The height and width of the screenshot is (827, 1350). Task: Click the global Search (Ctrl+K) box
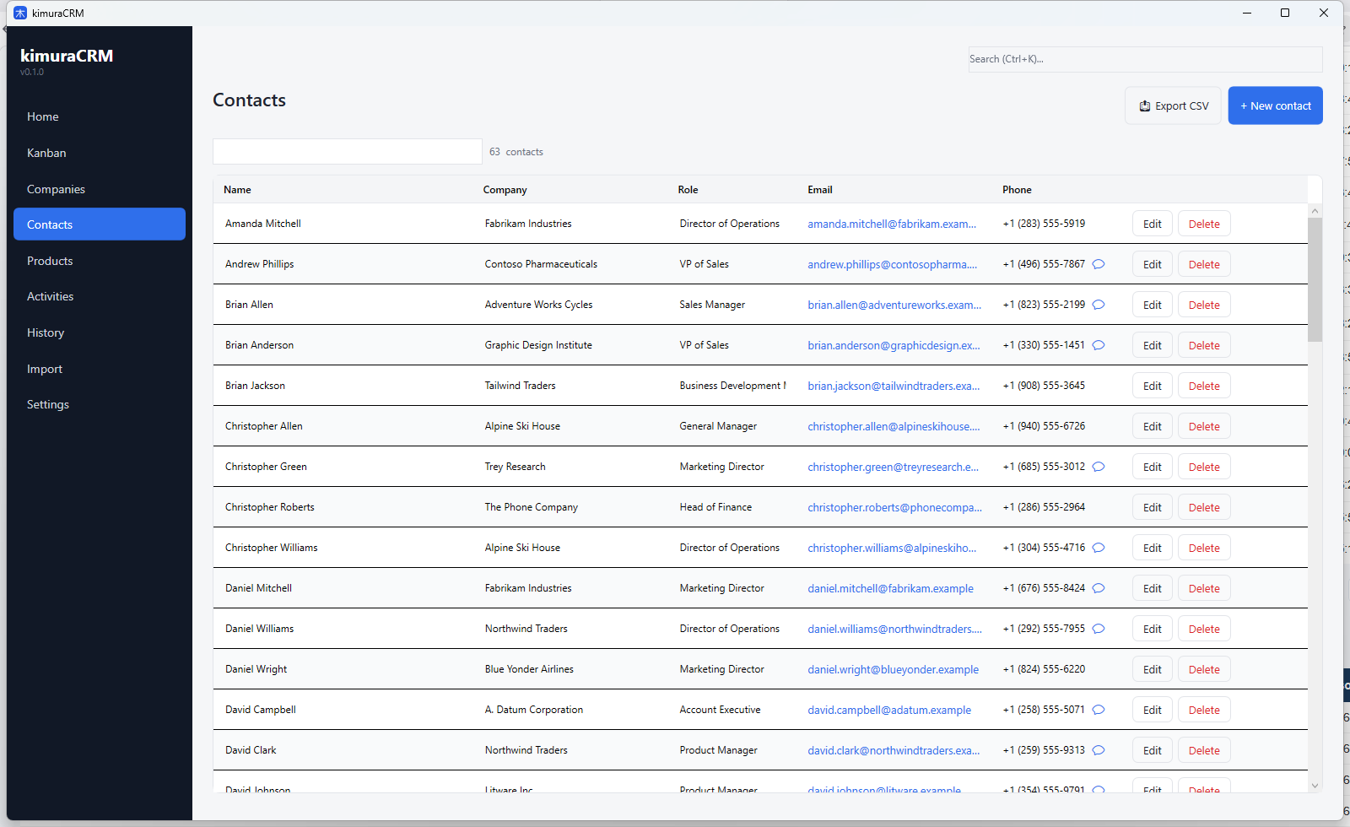click(1145, 58)
